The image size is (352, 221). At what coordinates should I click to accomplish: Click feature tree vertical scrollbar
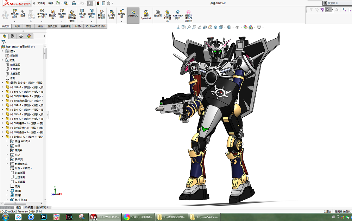[45, 54]
